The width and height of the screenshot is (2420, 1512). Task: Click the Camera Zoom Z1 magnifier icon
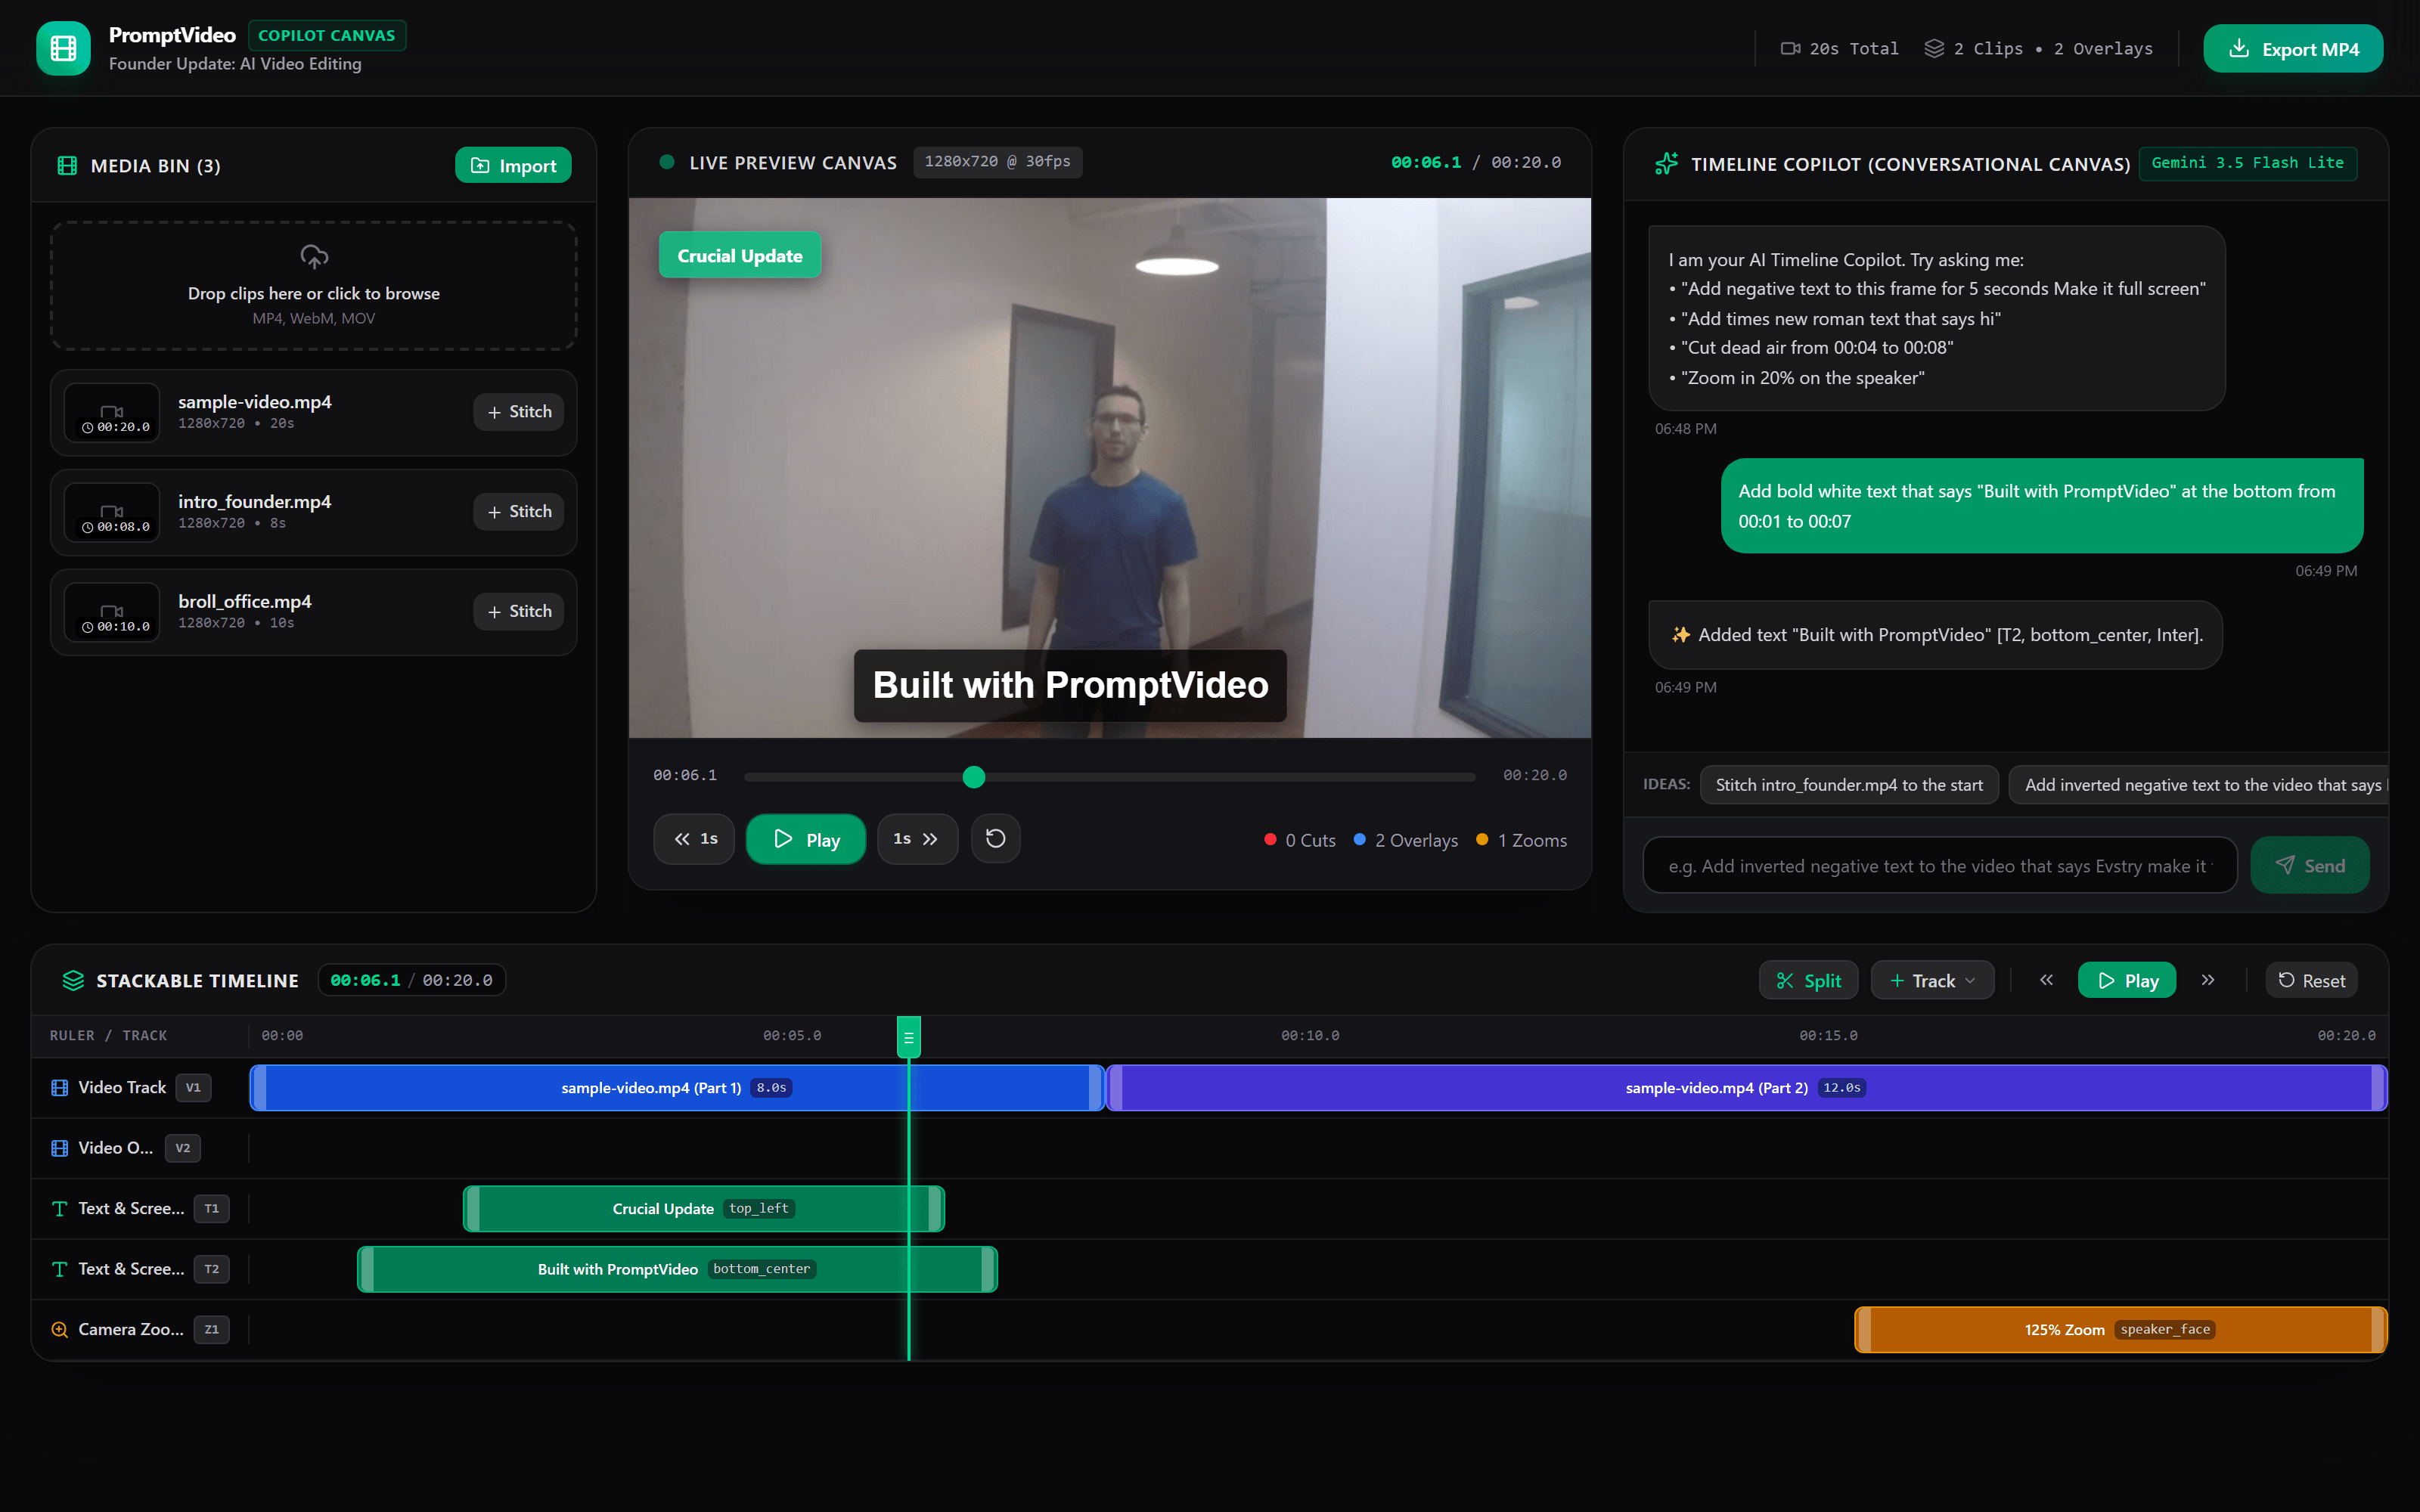[60, 1330]
